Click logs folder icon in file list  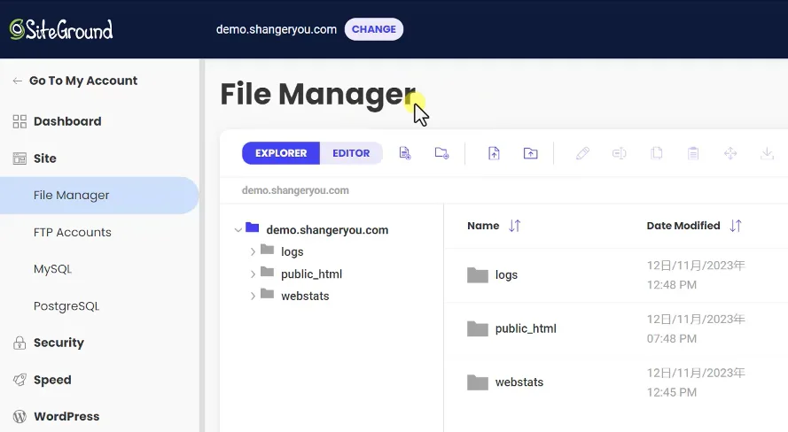(478, 275)
